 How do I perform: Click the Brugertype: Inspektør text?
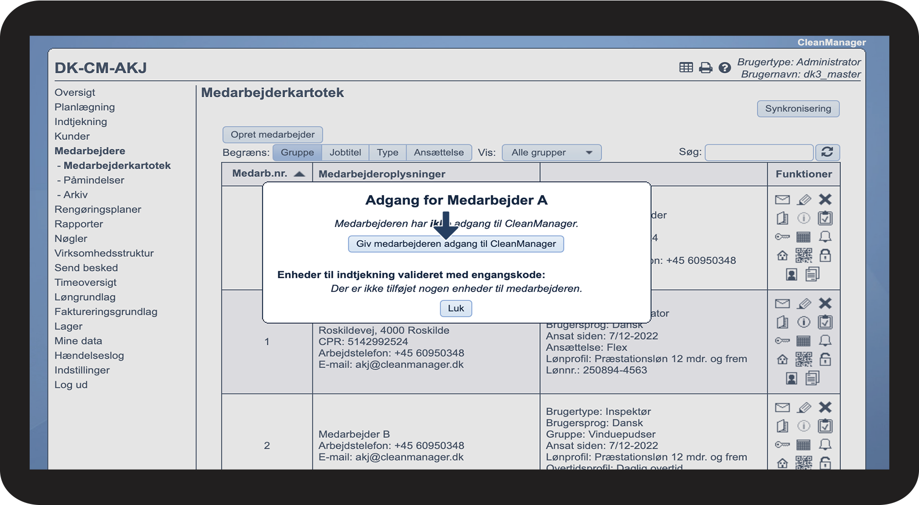(x=598, y=411)
